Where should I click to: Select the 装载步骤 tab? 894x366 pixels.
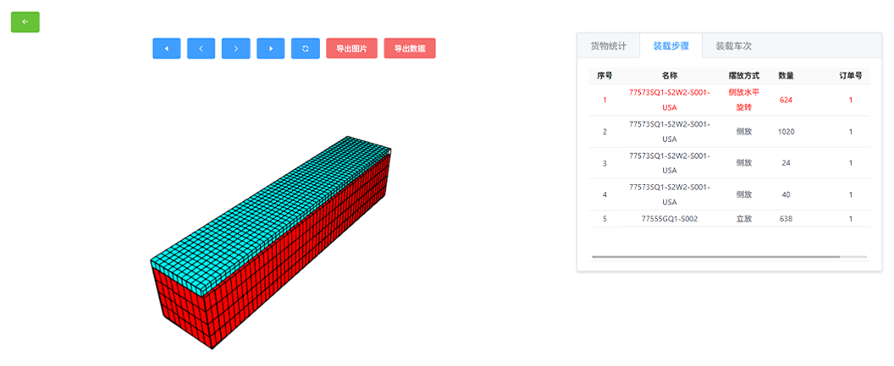670,46
